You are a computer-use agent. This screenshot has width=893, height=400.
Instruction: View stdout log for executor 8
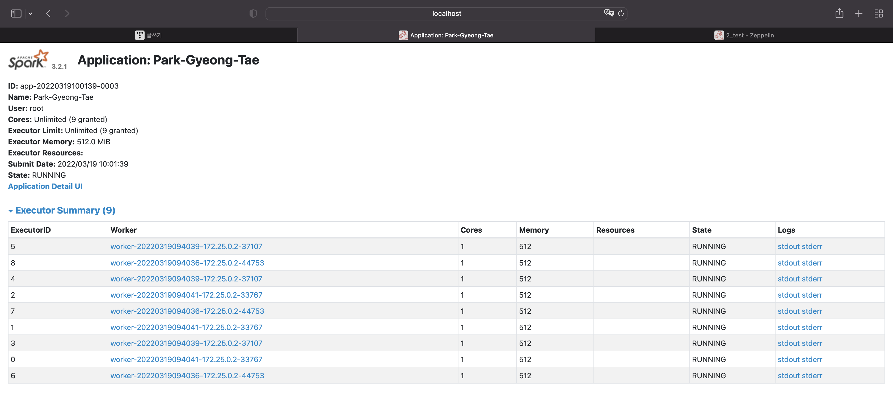pyautogui.click(x=788, y=263)
